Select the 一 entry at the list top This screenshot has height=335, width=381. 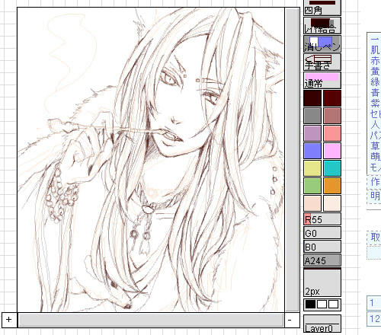pos(376,40)
